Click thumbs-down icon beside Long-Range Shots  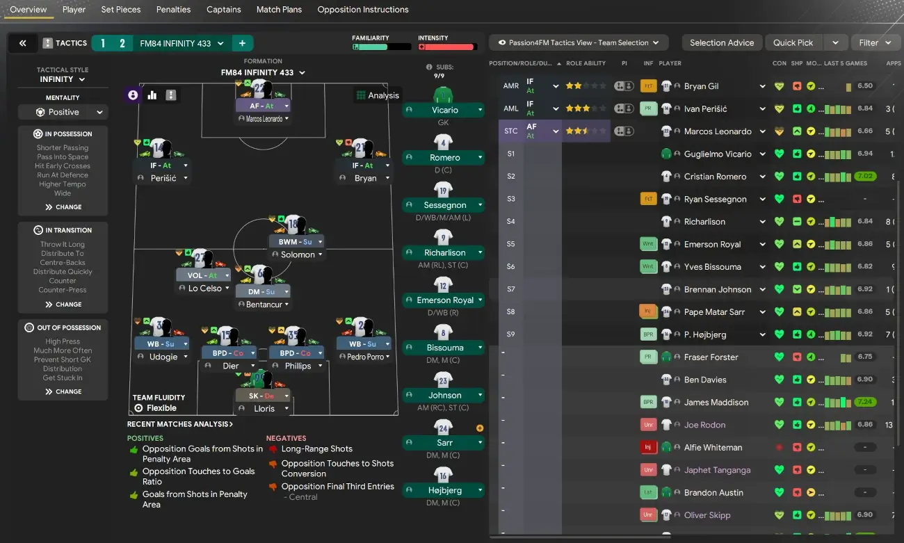(273, 449)
